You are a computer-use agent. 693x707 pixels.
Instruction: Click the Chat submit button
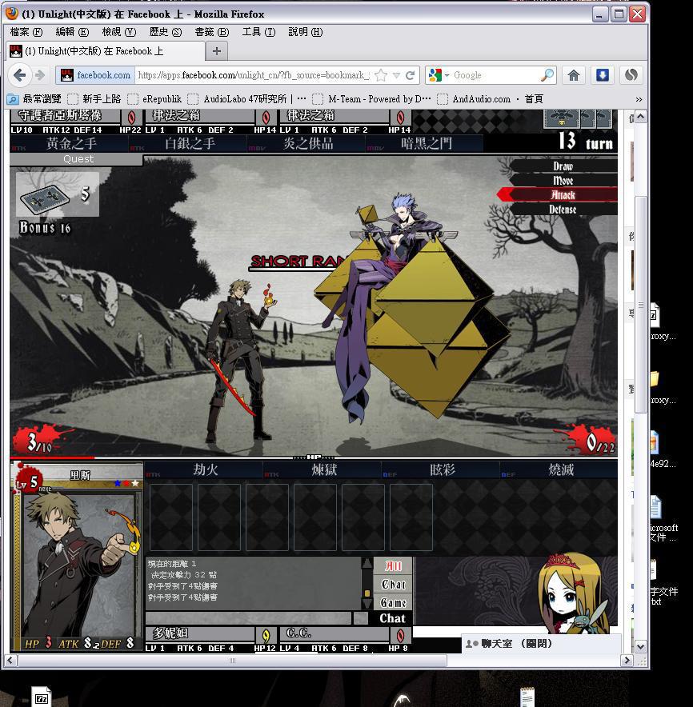[392, 618]
